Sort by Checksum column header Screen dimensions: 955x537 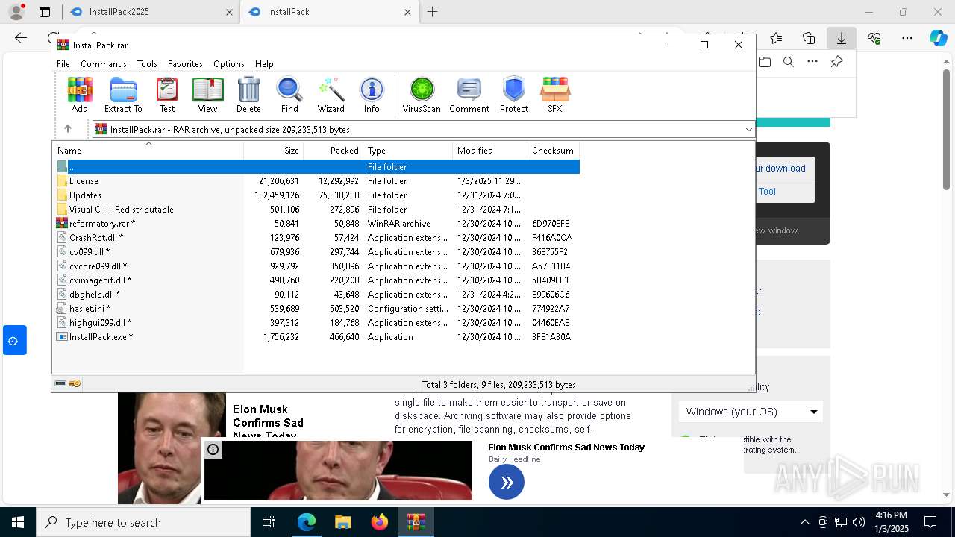[553, 151]
